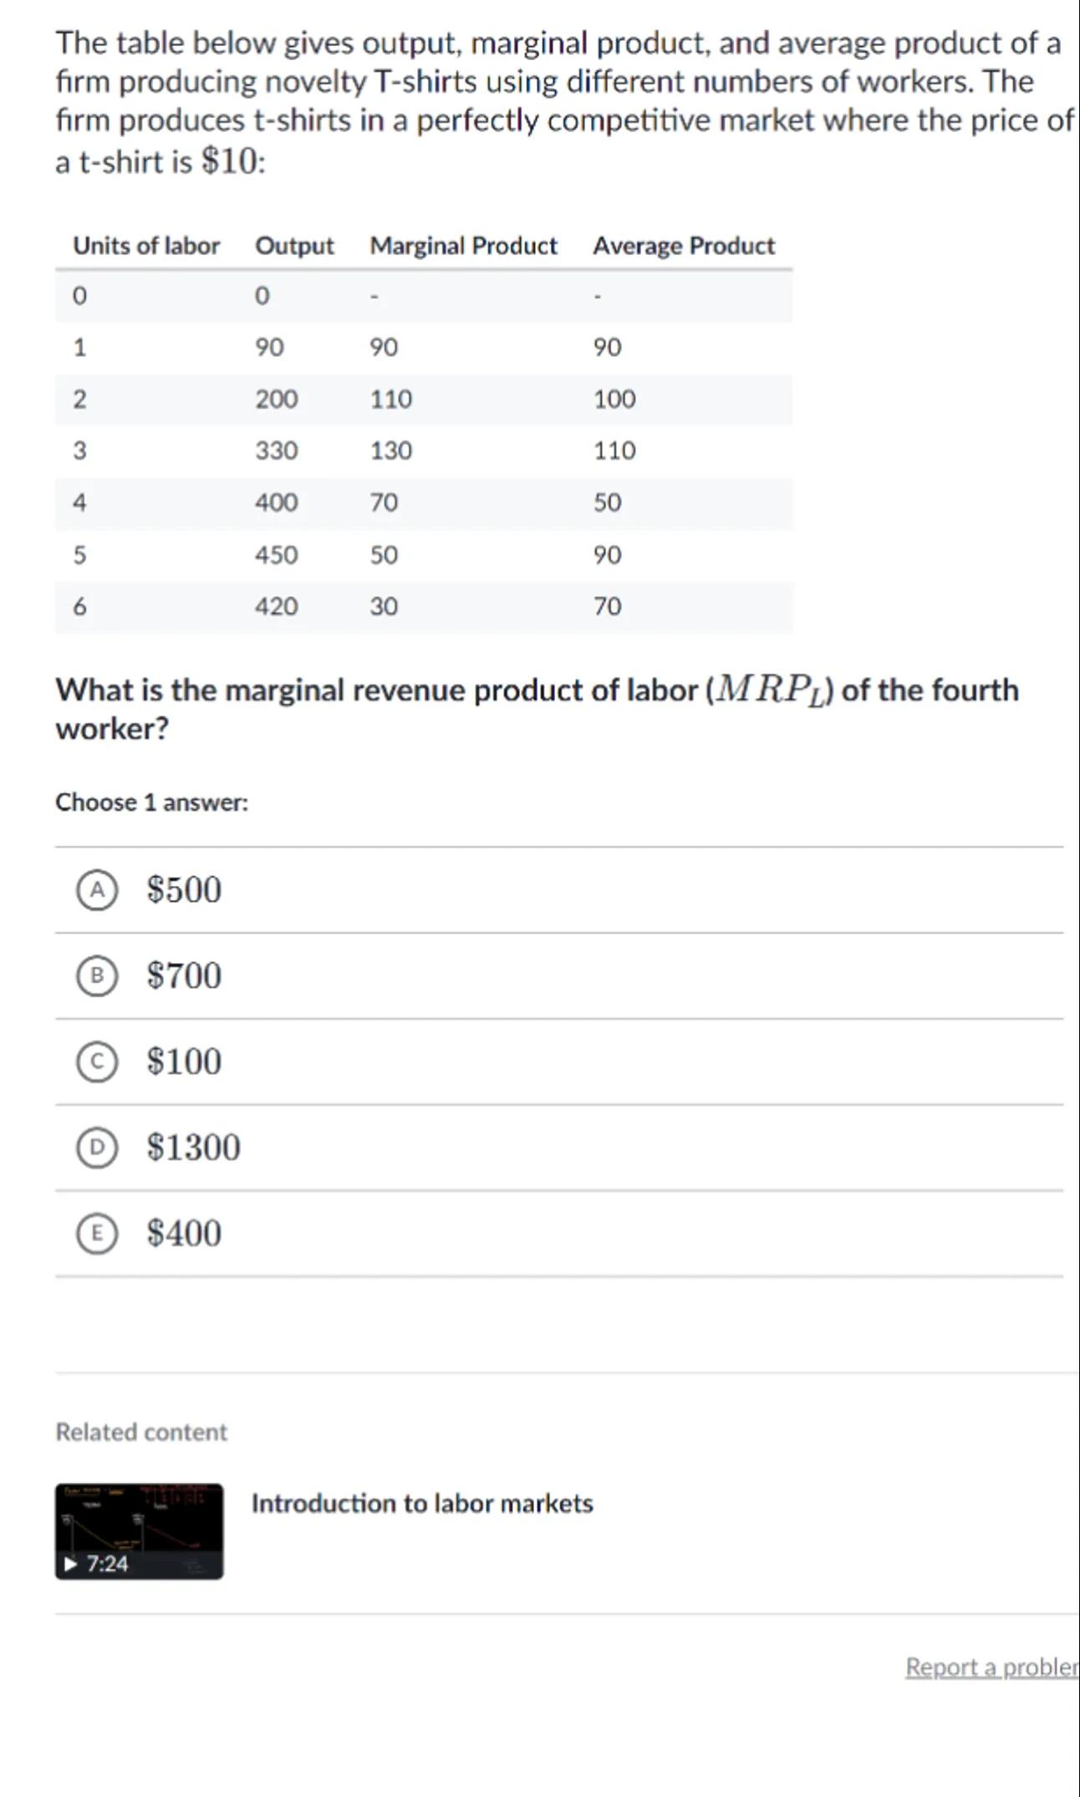Viewport: 1080px width, 1797px height.
Task: Click the output value 400 in the table
Action: (277, 502)
